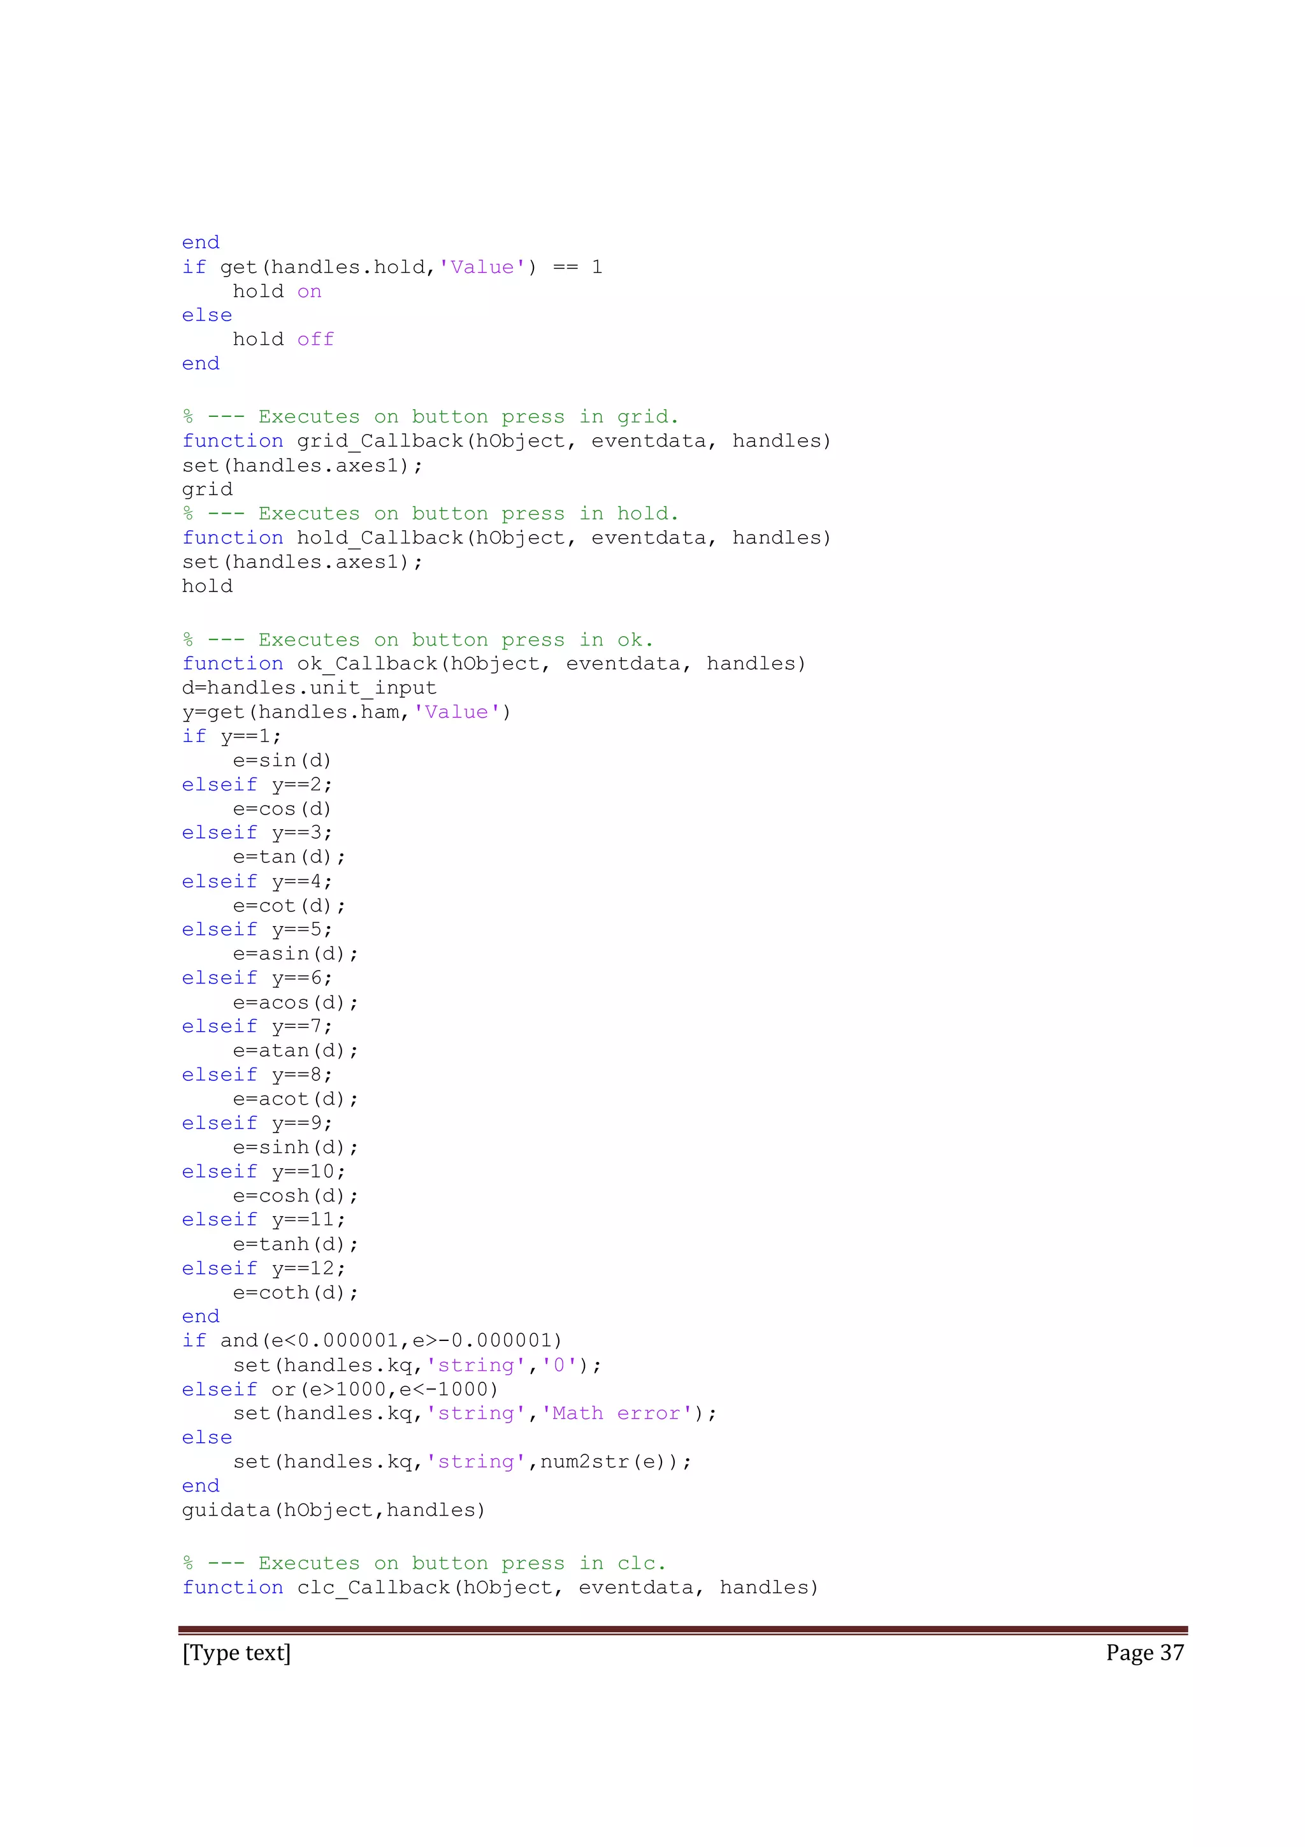The width and height of the screenshot is (1305, 1847).
Task: Click the 'hold on' code line
Action: coord(277,291)
